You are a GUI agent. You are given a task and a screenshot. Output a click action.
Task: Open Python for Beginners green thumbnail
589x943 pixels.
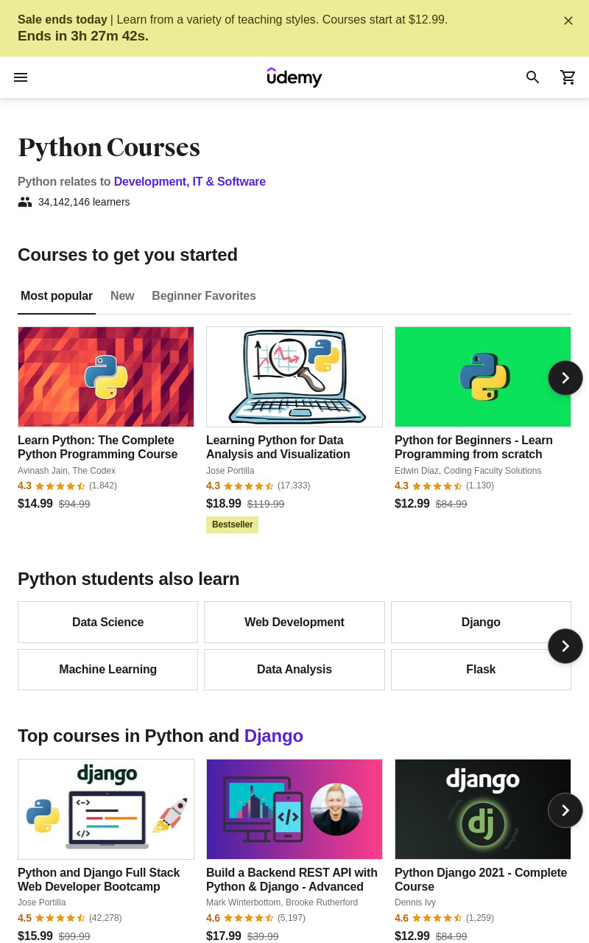click(x=483, y=376)
